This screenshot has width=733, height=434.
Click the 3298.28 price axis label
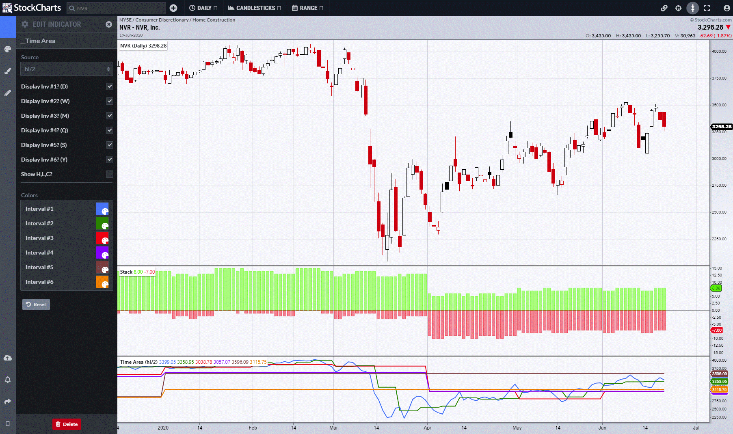722,127
